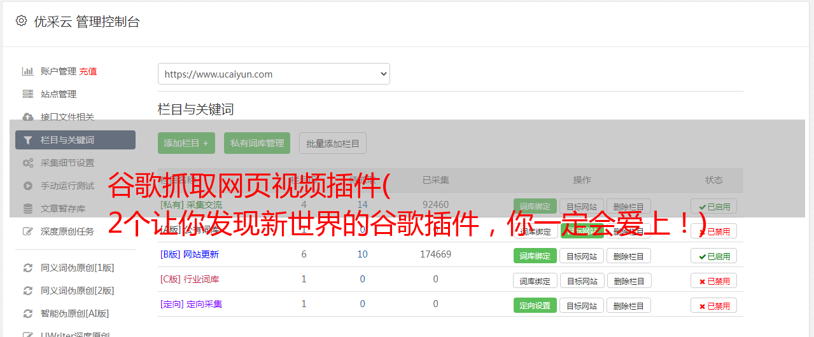Click the play circle icon for 手动运行测试
The image size is (814, 337).
pyautogui.click(x=27, y=186)
